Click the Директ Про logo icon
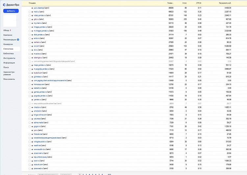This screenshot has width=247, height=175. pos(5,5)
